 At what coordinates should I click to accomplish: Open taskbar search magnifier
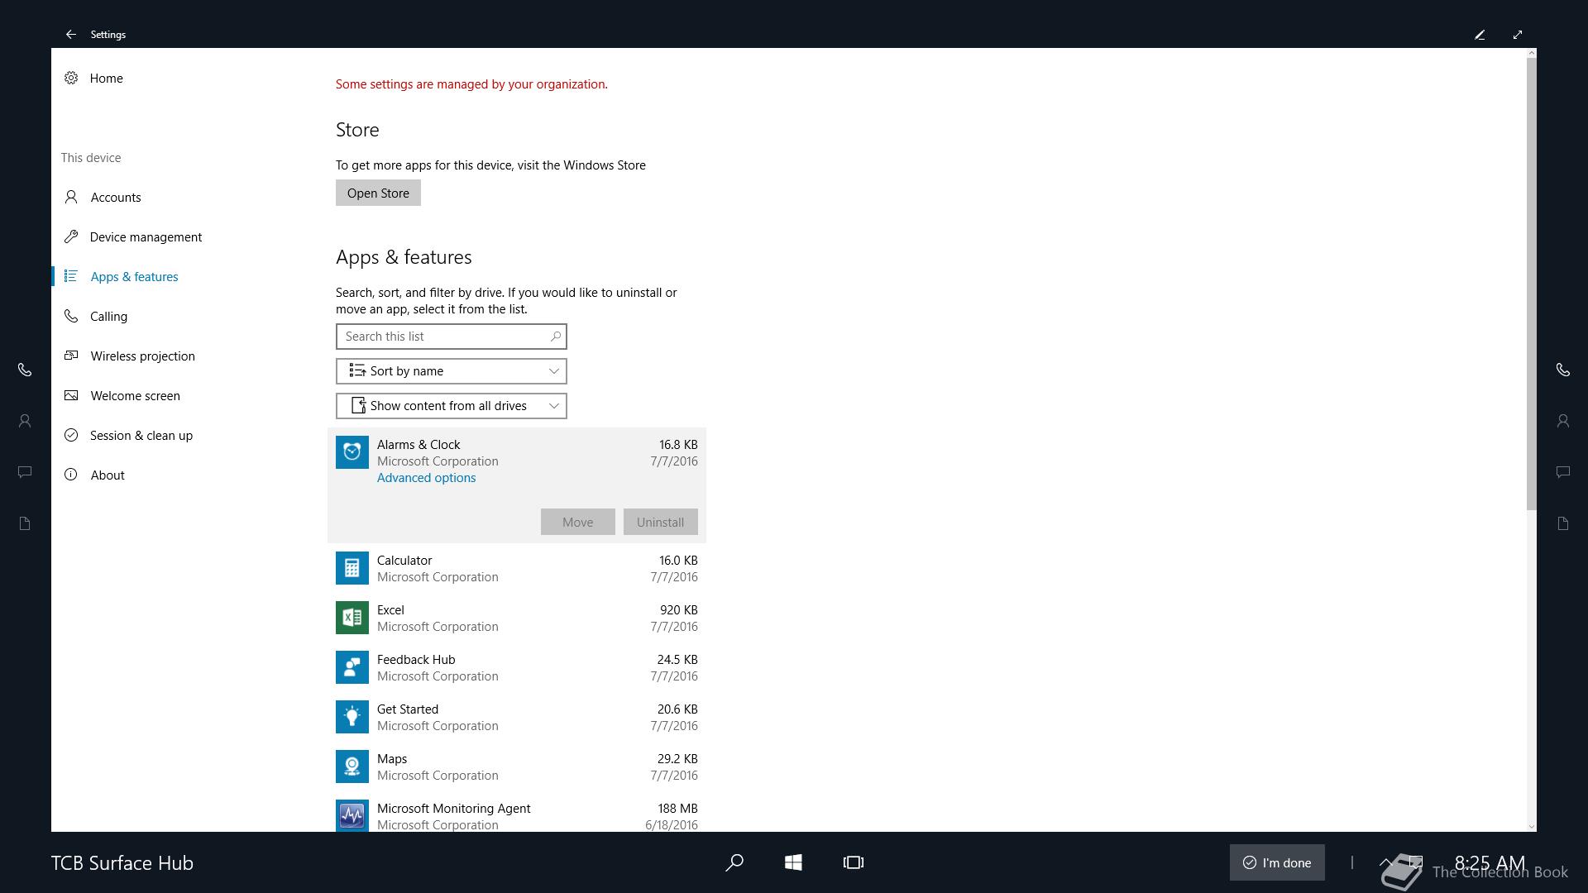734,862
